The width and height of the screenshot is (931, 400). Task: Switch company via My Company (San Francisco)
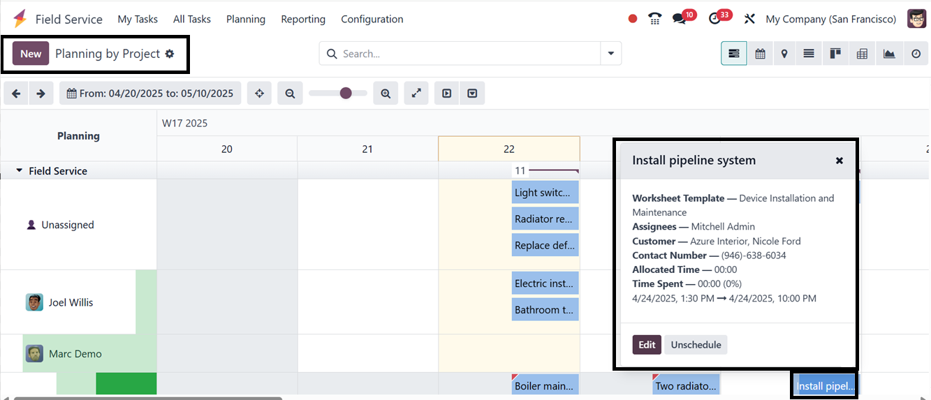[831, 19]
